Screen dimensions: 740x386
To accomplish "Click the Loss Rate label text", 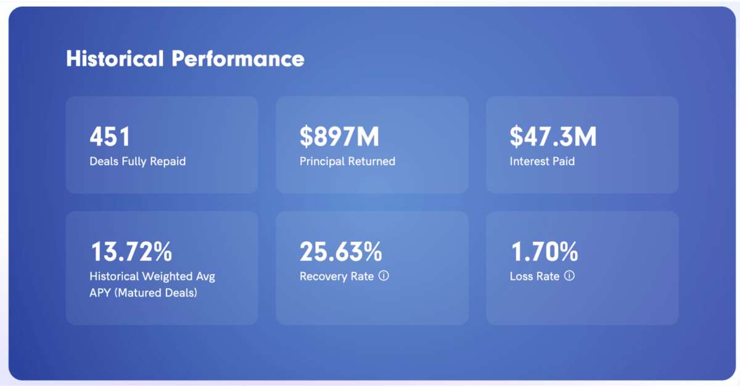I will pyautogui.click(x=535, y=276).
